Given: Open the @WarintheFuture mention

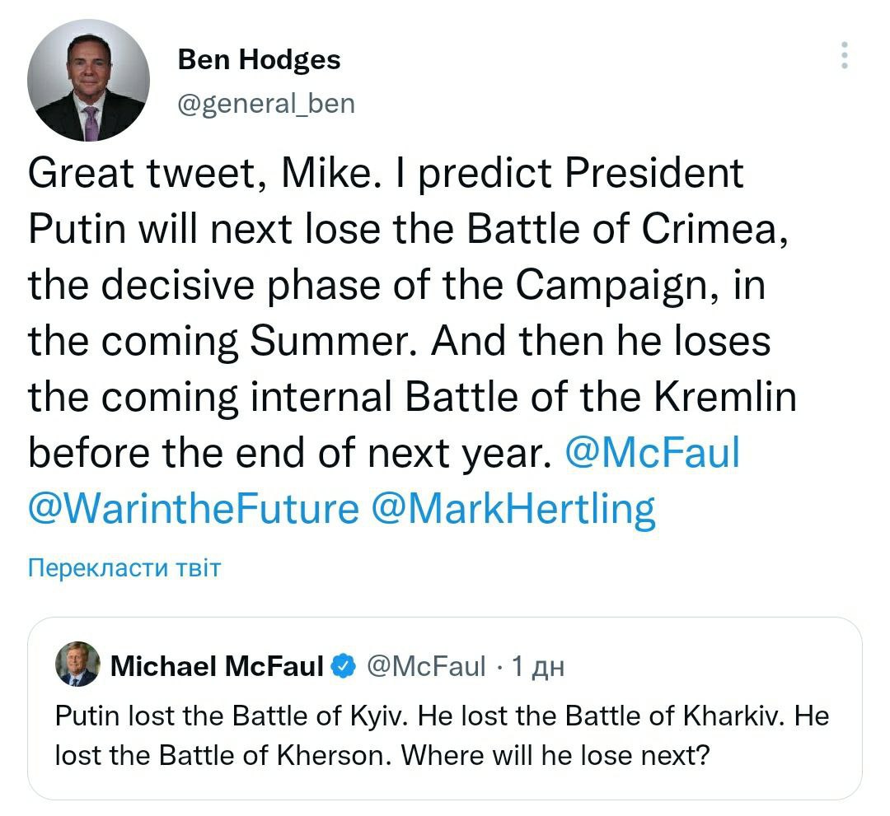Looking at the screenshot, I should pyautogui.click(x=194, y=508).
